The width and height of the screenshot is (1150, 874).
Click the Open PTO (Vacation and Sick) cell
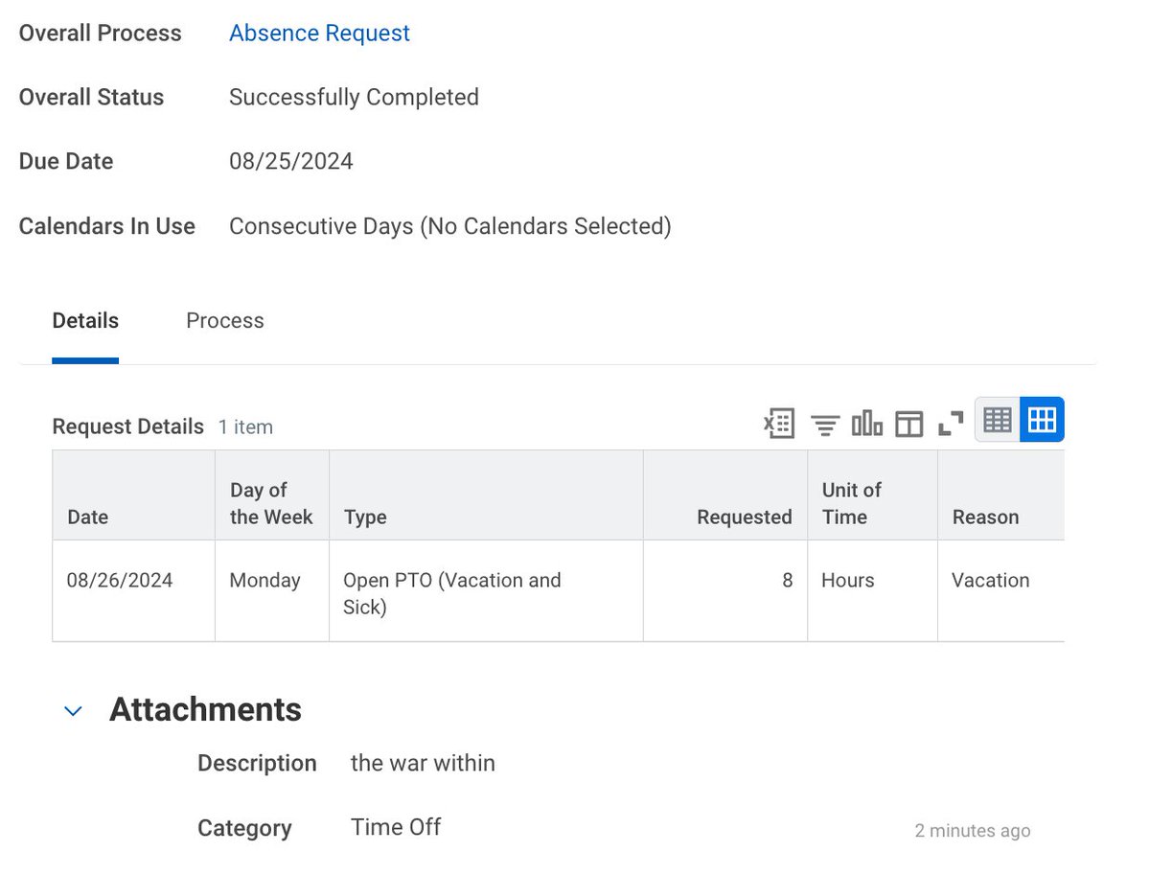pos(486,590)
